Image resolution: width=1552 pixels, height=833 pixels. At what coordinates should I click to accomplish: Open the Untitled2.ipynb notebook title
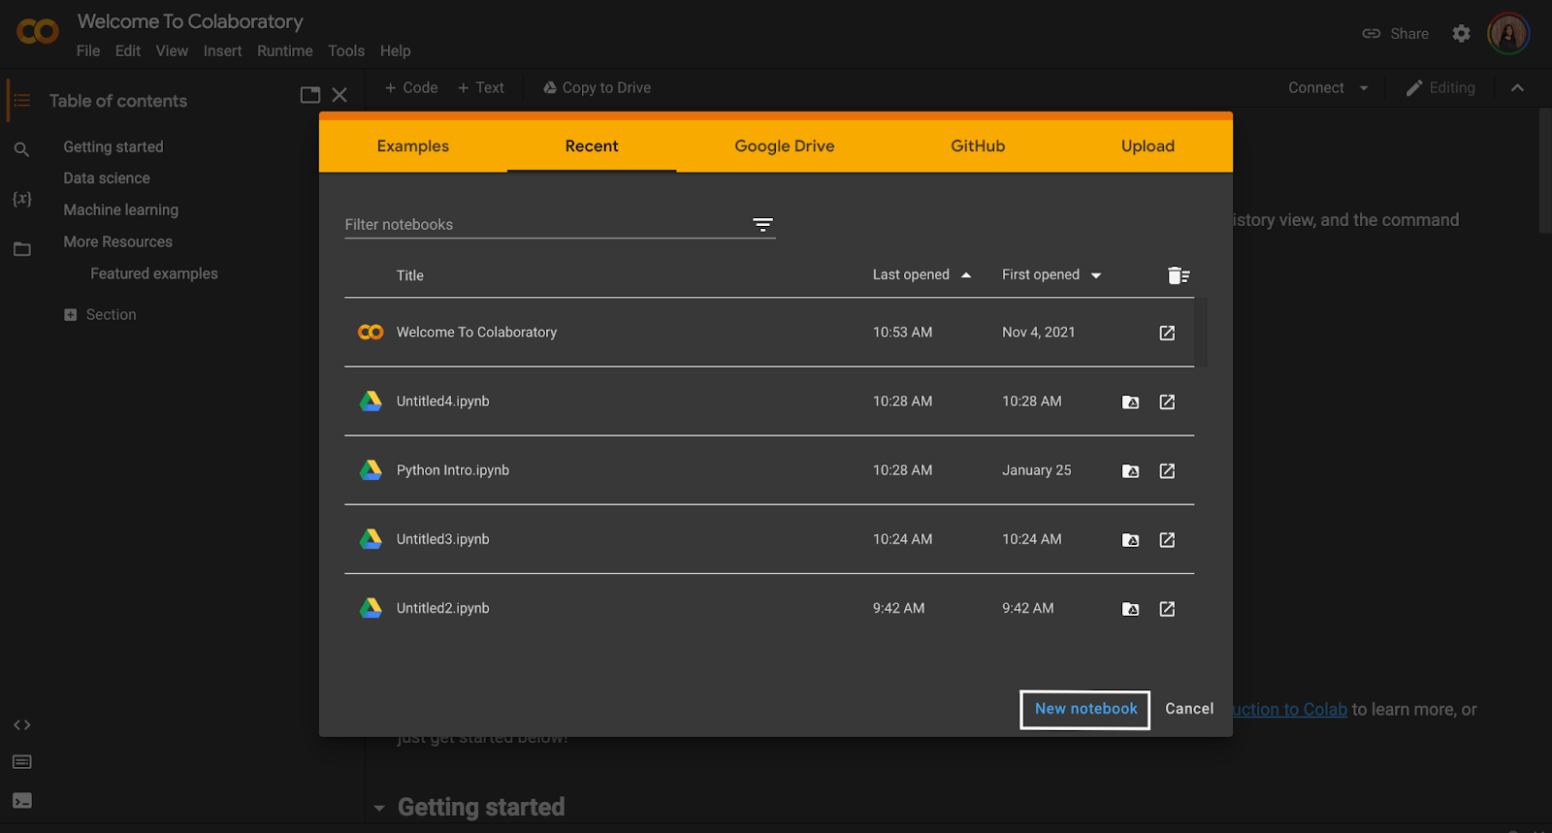click(442, 608)
